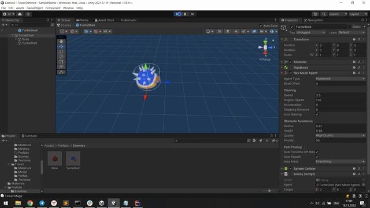Open the Layer Default dropdown

tap(351, 32)
